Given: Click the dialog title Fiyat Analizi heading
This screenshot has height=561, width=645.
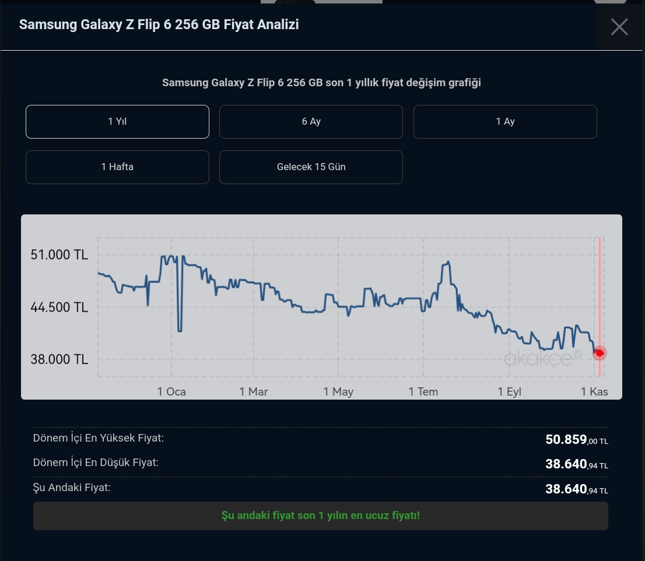Looking at the screenshot, I should coord(159,24).
